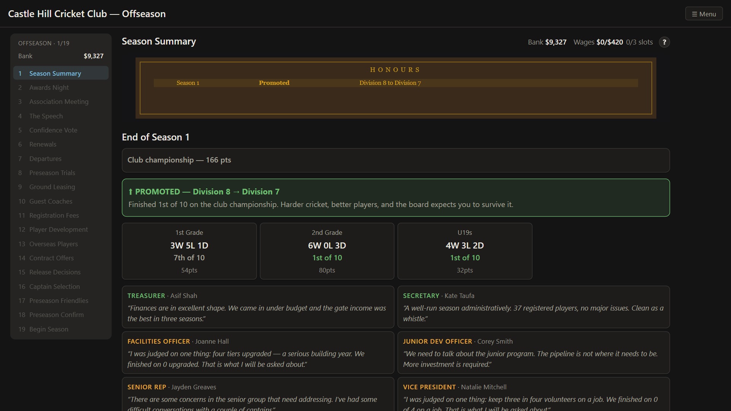Viewport: 731px width, 411px height.
Task: Open Ground Leasing step
Action: [61, 187]
